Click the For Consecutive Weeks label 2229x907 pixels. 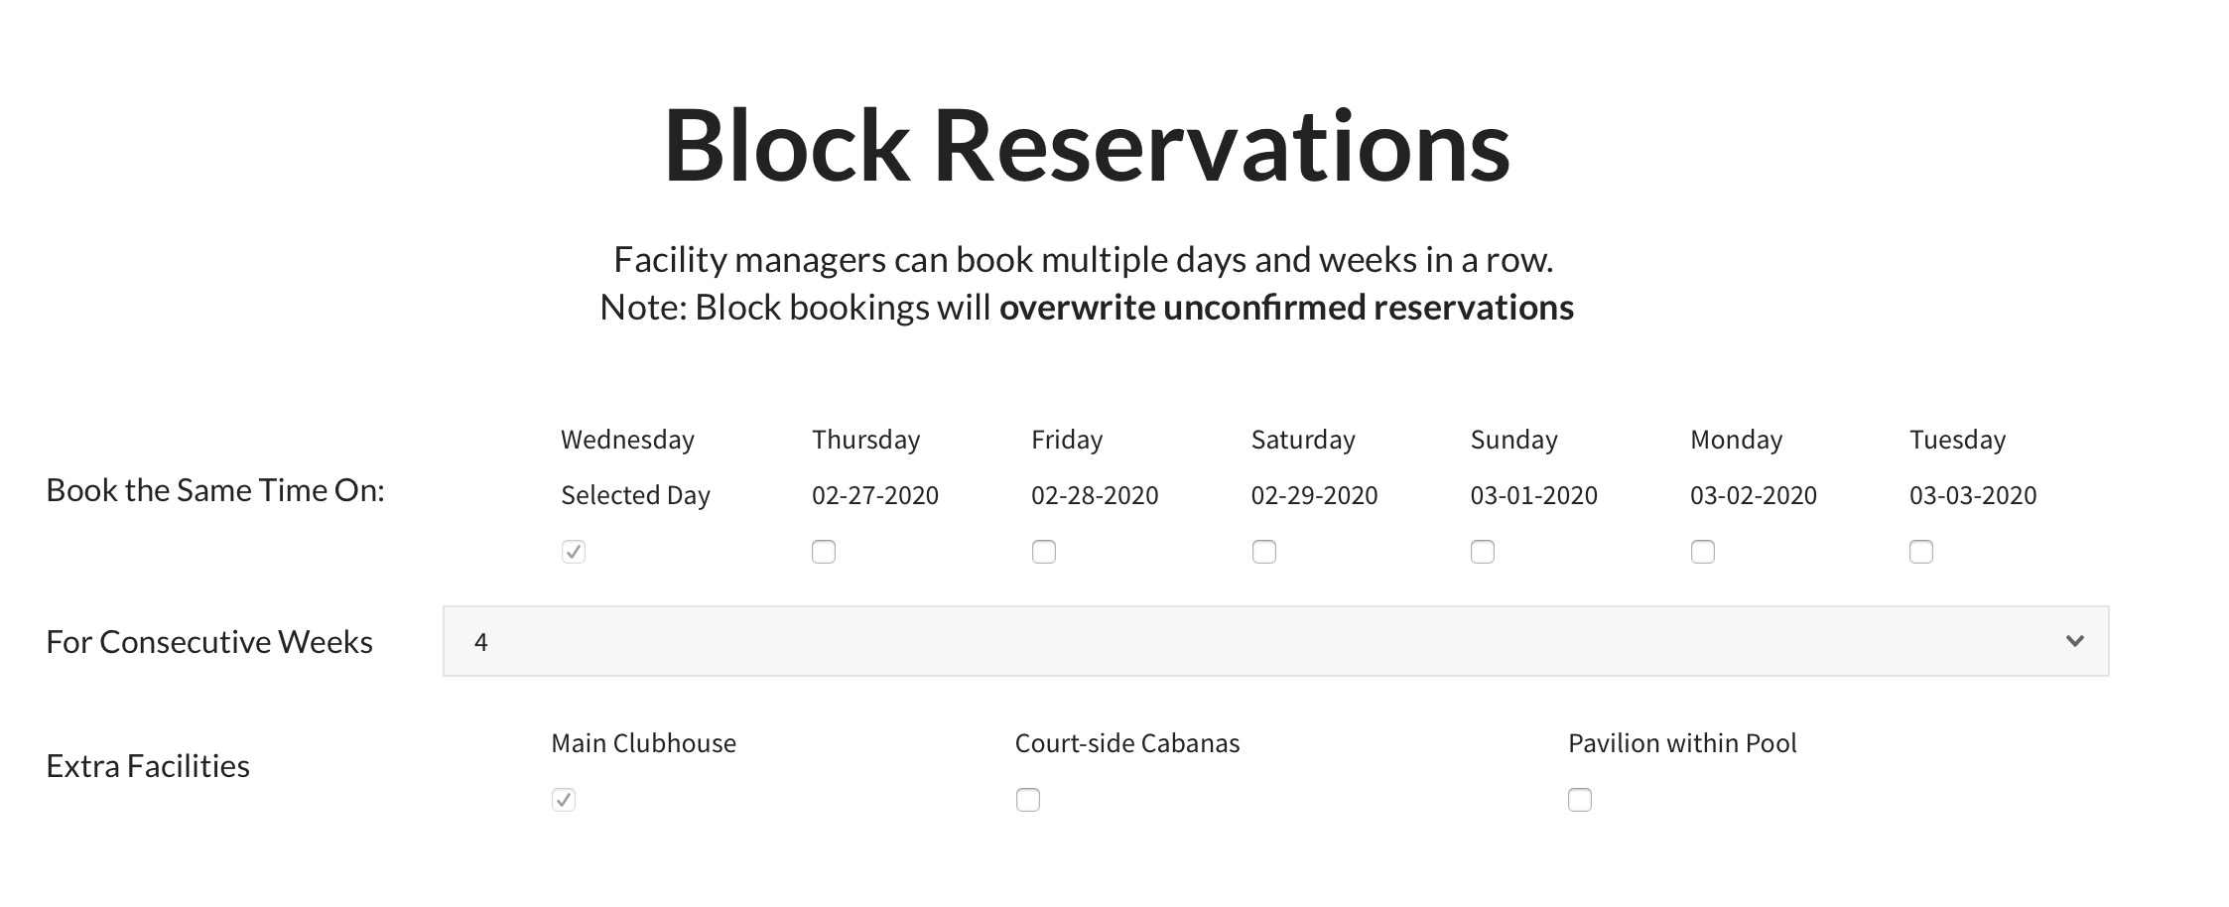209,642
